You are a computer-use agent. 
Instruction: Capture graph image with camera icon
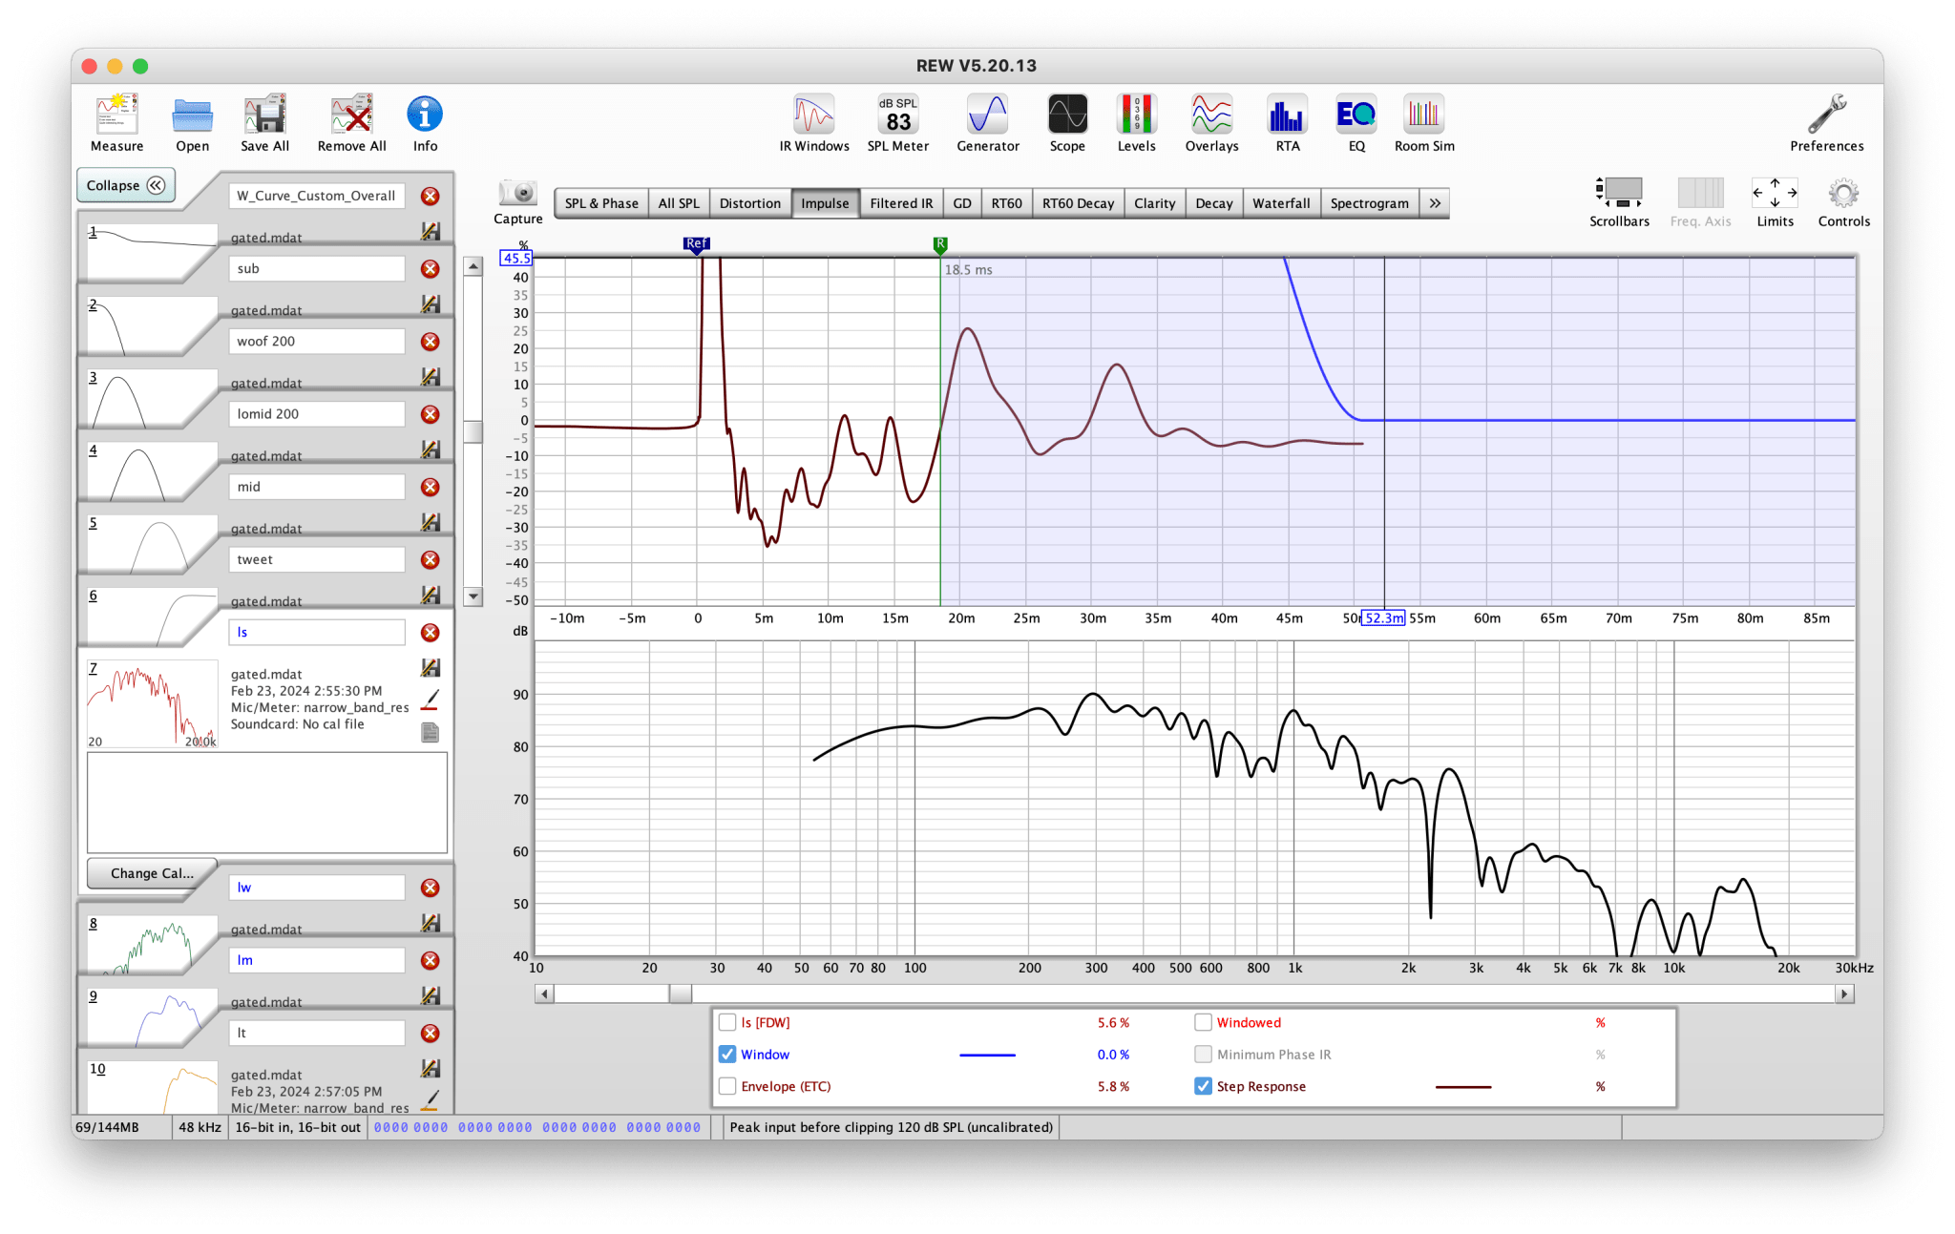(518, 193)
